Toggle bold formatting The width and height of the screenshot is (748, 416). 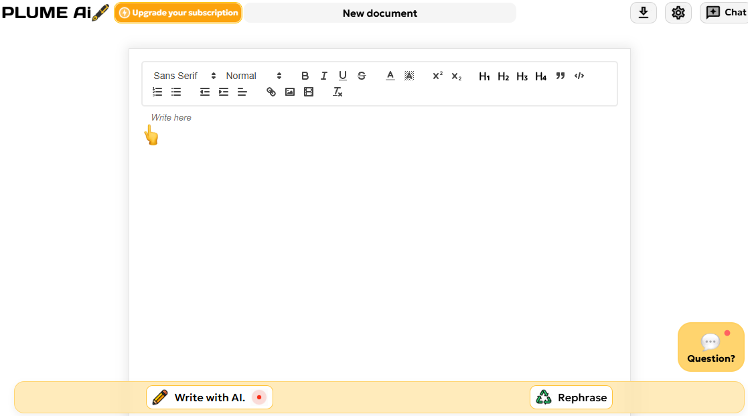point(305,76)
